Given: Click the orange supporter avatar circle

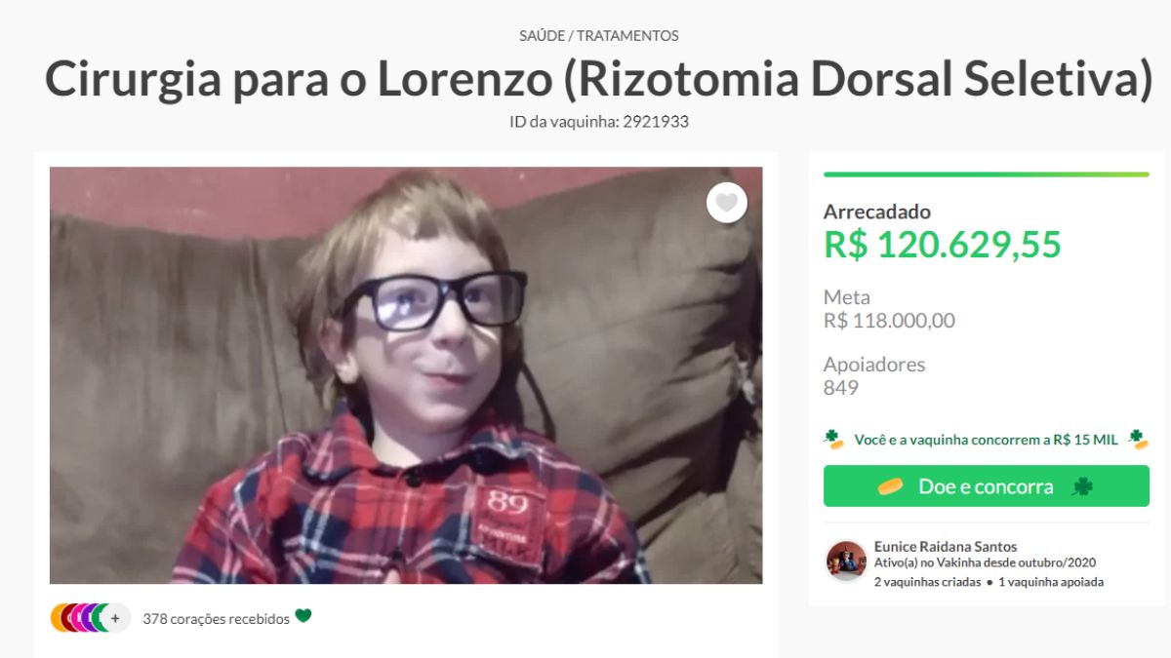Looking at the screenshot, I should (x=59, y=618).
